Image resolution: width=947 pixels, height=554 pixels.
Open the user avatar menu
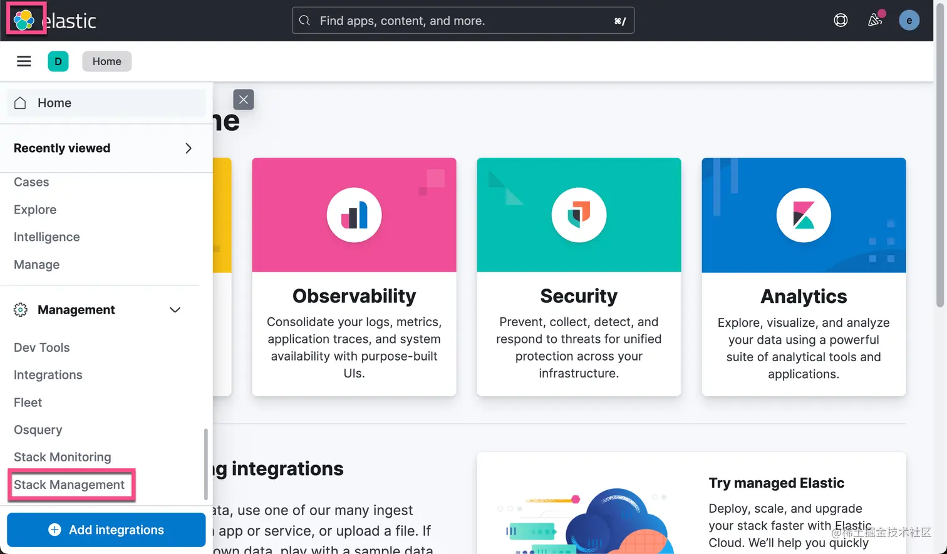click(x=909, y=21)
